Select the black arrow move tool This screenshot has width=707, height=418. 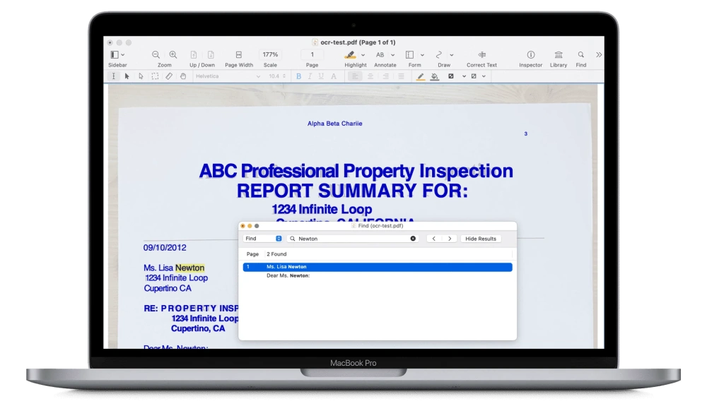click(127, 76)
